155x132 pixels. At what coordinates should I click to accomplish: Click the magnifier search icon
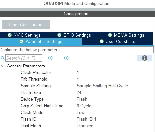point(3,58)
